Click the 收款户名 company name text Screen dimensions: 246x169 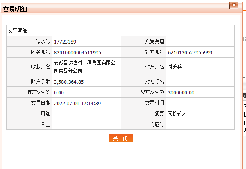(85, 67)
